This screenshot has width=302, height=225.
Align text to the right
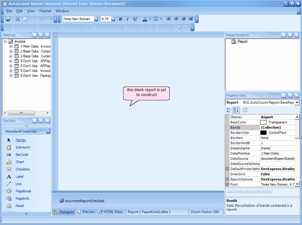coord(183,19)
